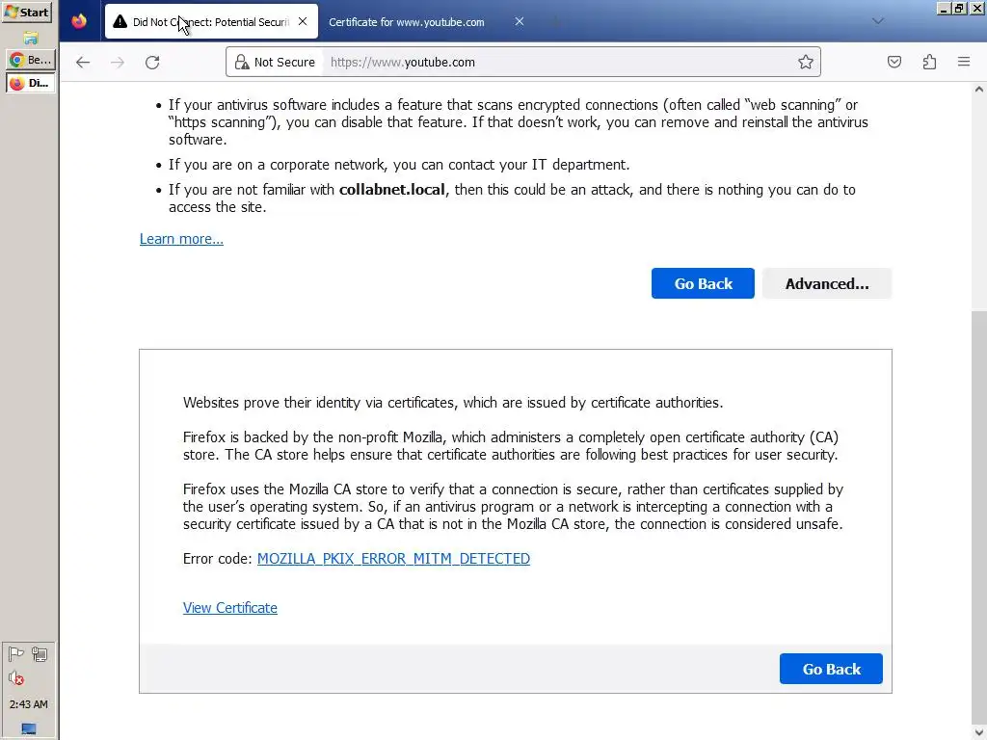Bookmark this page with star icon
The width and height of the screenshot is (987, 740).
pyautogui.click(x=805, y=62)
